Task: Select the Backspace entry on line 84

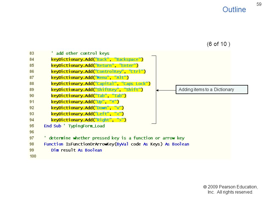Action: 97,59
